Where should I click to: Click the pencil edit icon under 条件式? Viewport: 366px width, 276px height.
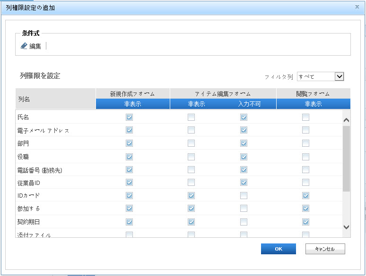(x=25, y=46)
